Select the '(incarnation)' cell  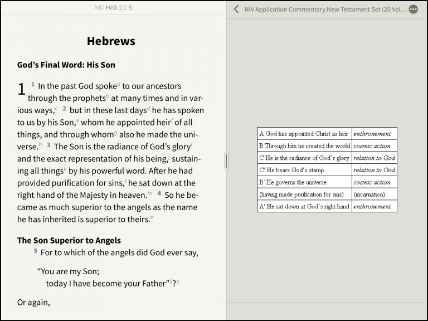(x=374, y=194)
